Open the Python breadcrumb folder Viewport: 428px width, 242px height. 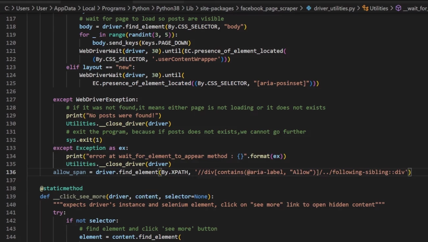141,8
